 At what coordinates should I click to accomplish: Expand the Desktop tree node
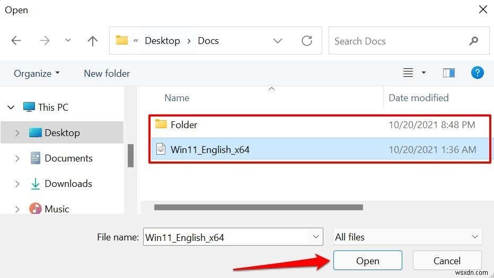point(17,133)
